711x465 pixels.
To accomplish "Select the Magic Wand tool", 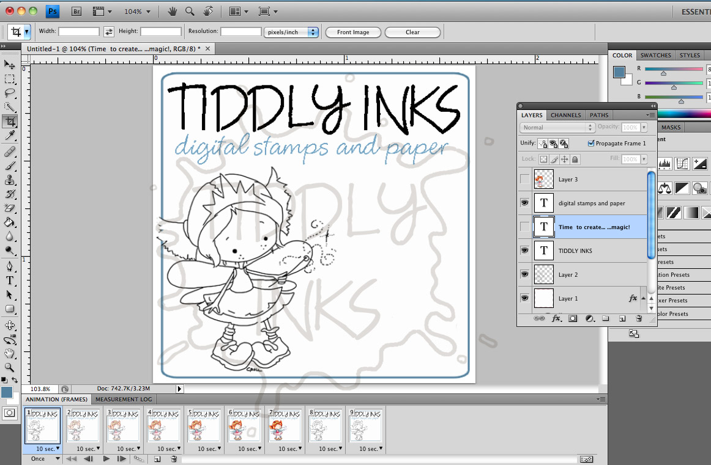I will tap(10, 108).
